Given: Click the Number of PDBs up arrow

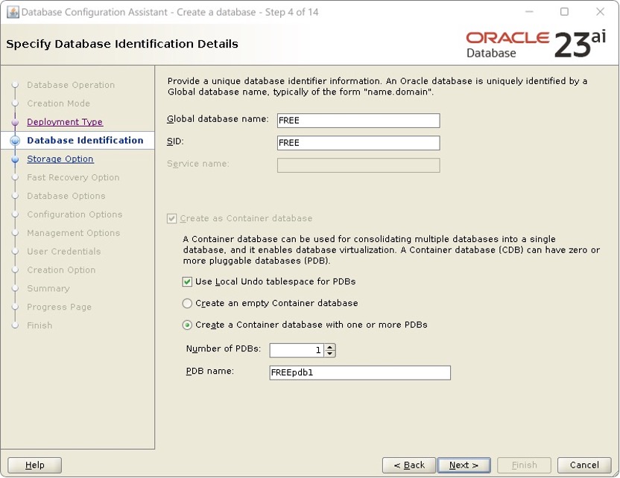Looking at the screenshot, I should [329, 346].
